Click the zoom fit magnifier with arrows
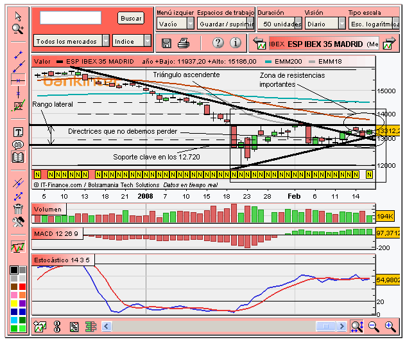This screenshot has width=405, height=342. [357, 327]
